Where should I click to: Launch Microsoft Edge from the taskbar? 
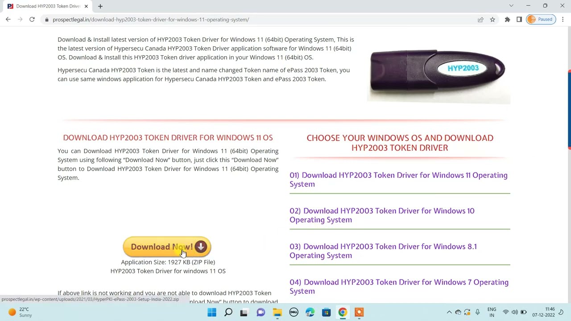[x=310, y=313]
